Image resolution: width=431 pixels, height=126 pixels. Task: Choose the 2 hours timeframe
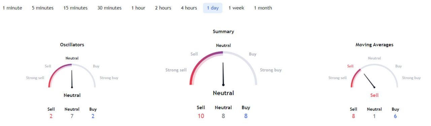(163, 8)
